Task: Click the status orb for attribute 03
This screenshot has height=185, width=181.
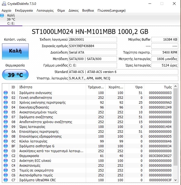Action: tap(6, 102)
